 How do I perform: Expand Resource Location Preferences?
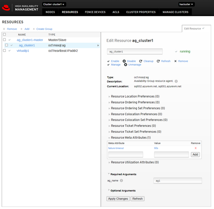(134, 97)
